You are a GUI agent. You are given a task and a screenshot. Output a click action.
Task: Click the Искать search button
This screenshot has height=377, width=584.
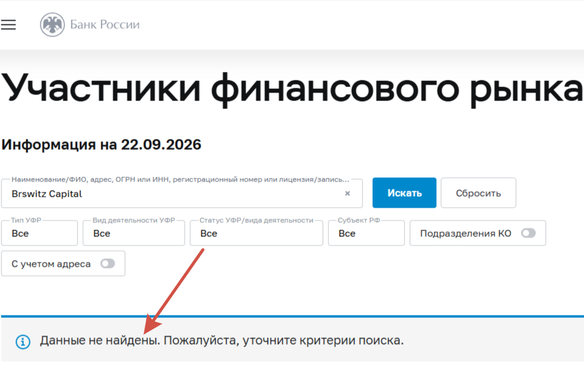coord(404,193)
